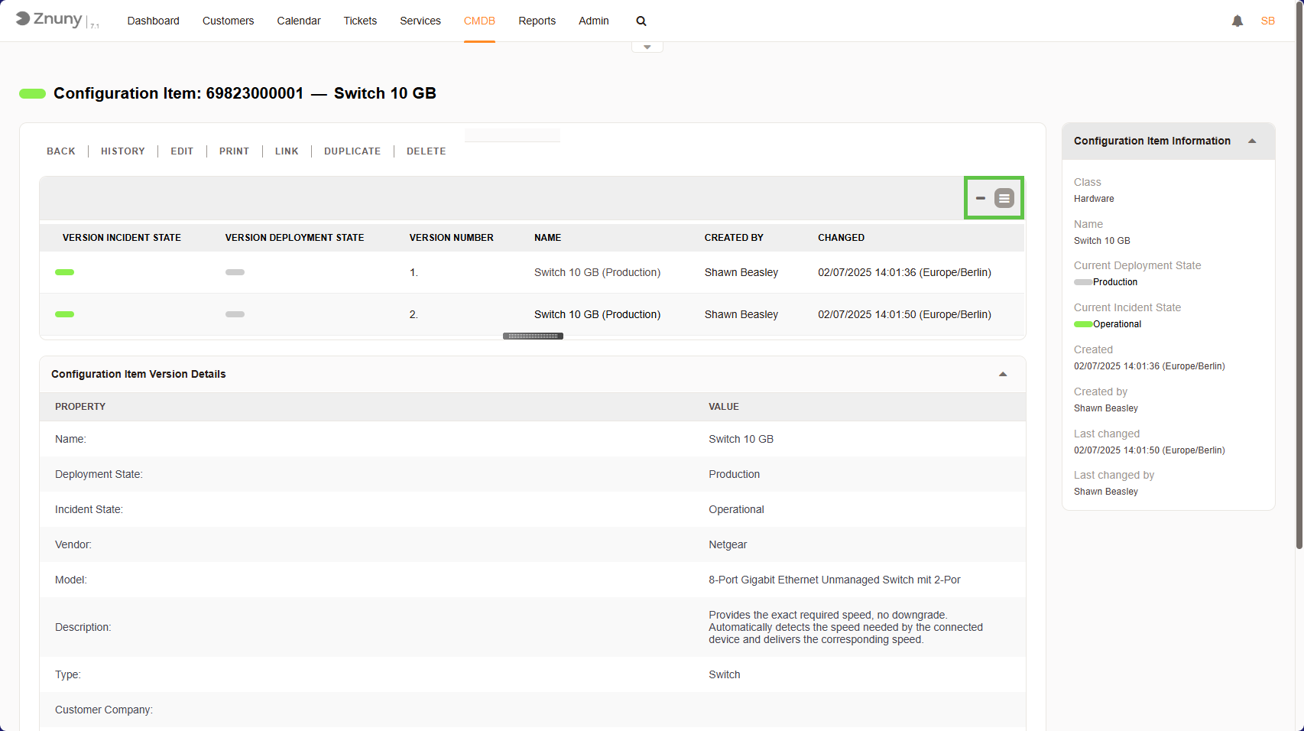Screen dimensions: 1304x731
Task: Open the HISTORY action
Action: (x=123, y=151)
